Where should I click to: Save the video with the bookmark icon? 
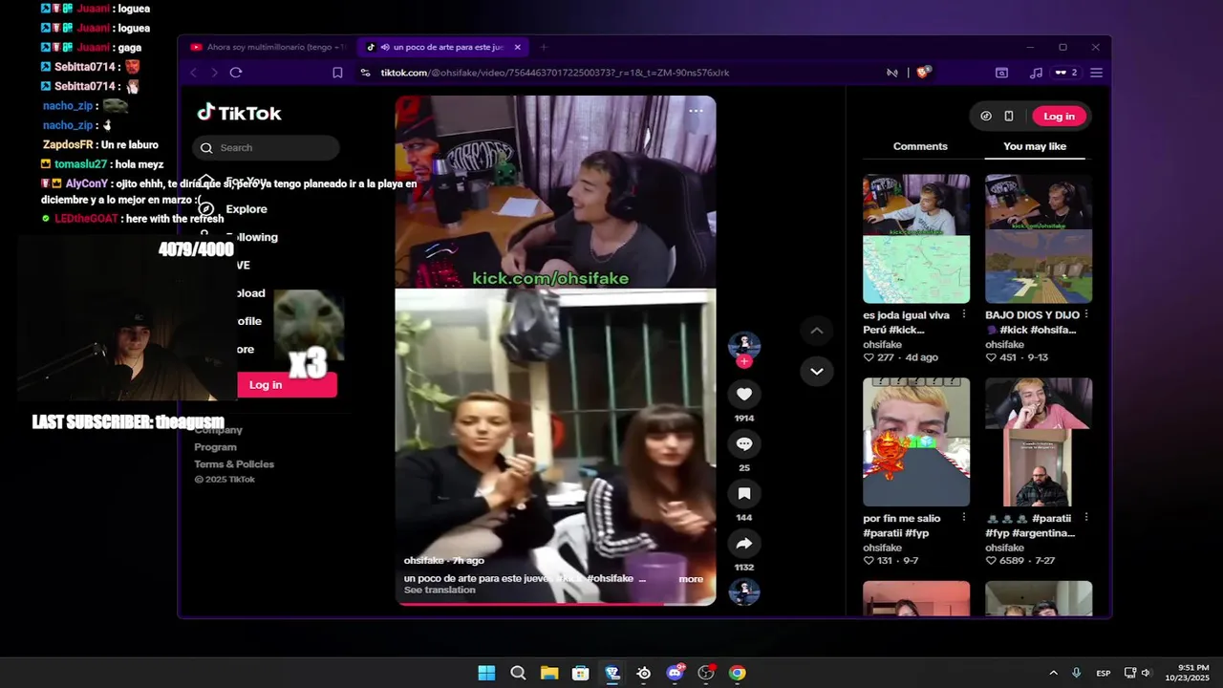tap(744, 494)
